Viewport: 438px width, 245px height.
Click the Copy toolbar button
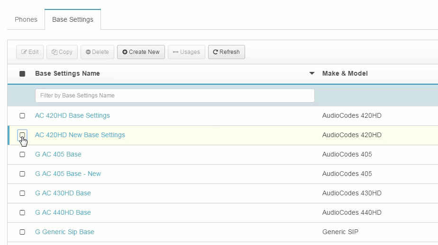click(62, 52)
